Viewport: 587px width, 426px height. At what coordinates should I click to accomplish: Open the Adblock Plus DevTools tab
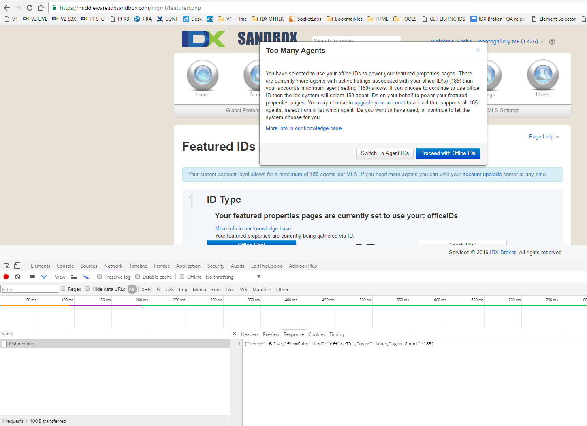pyautogui.click(x=303, y=266)
